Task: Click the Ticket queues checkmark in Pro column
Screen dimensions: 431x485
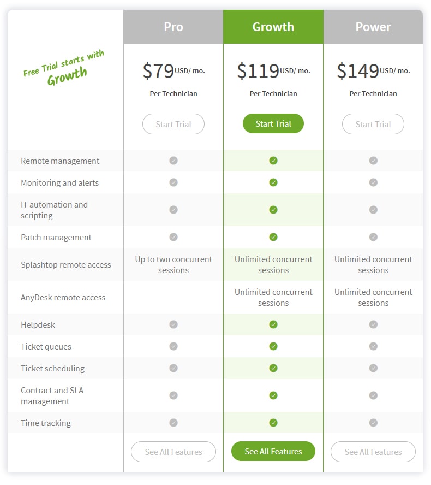Action: pyautogui.click(x=173, y=346)
